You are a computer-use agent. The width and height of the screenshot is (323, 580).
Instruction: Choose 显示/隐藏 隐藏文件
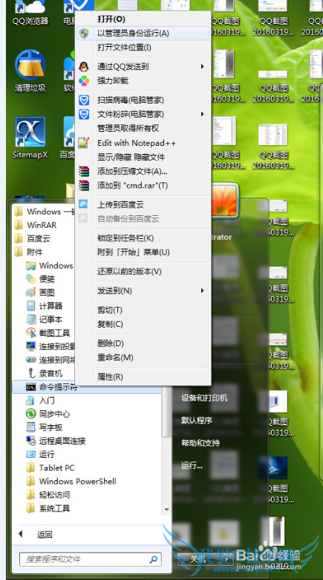tap(143, 157)
